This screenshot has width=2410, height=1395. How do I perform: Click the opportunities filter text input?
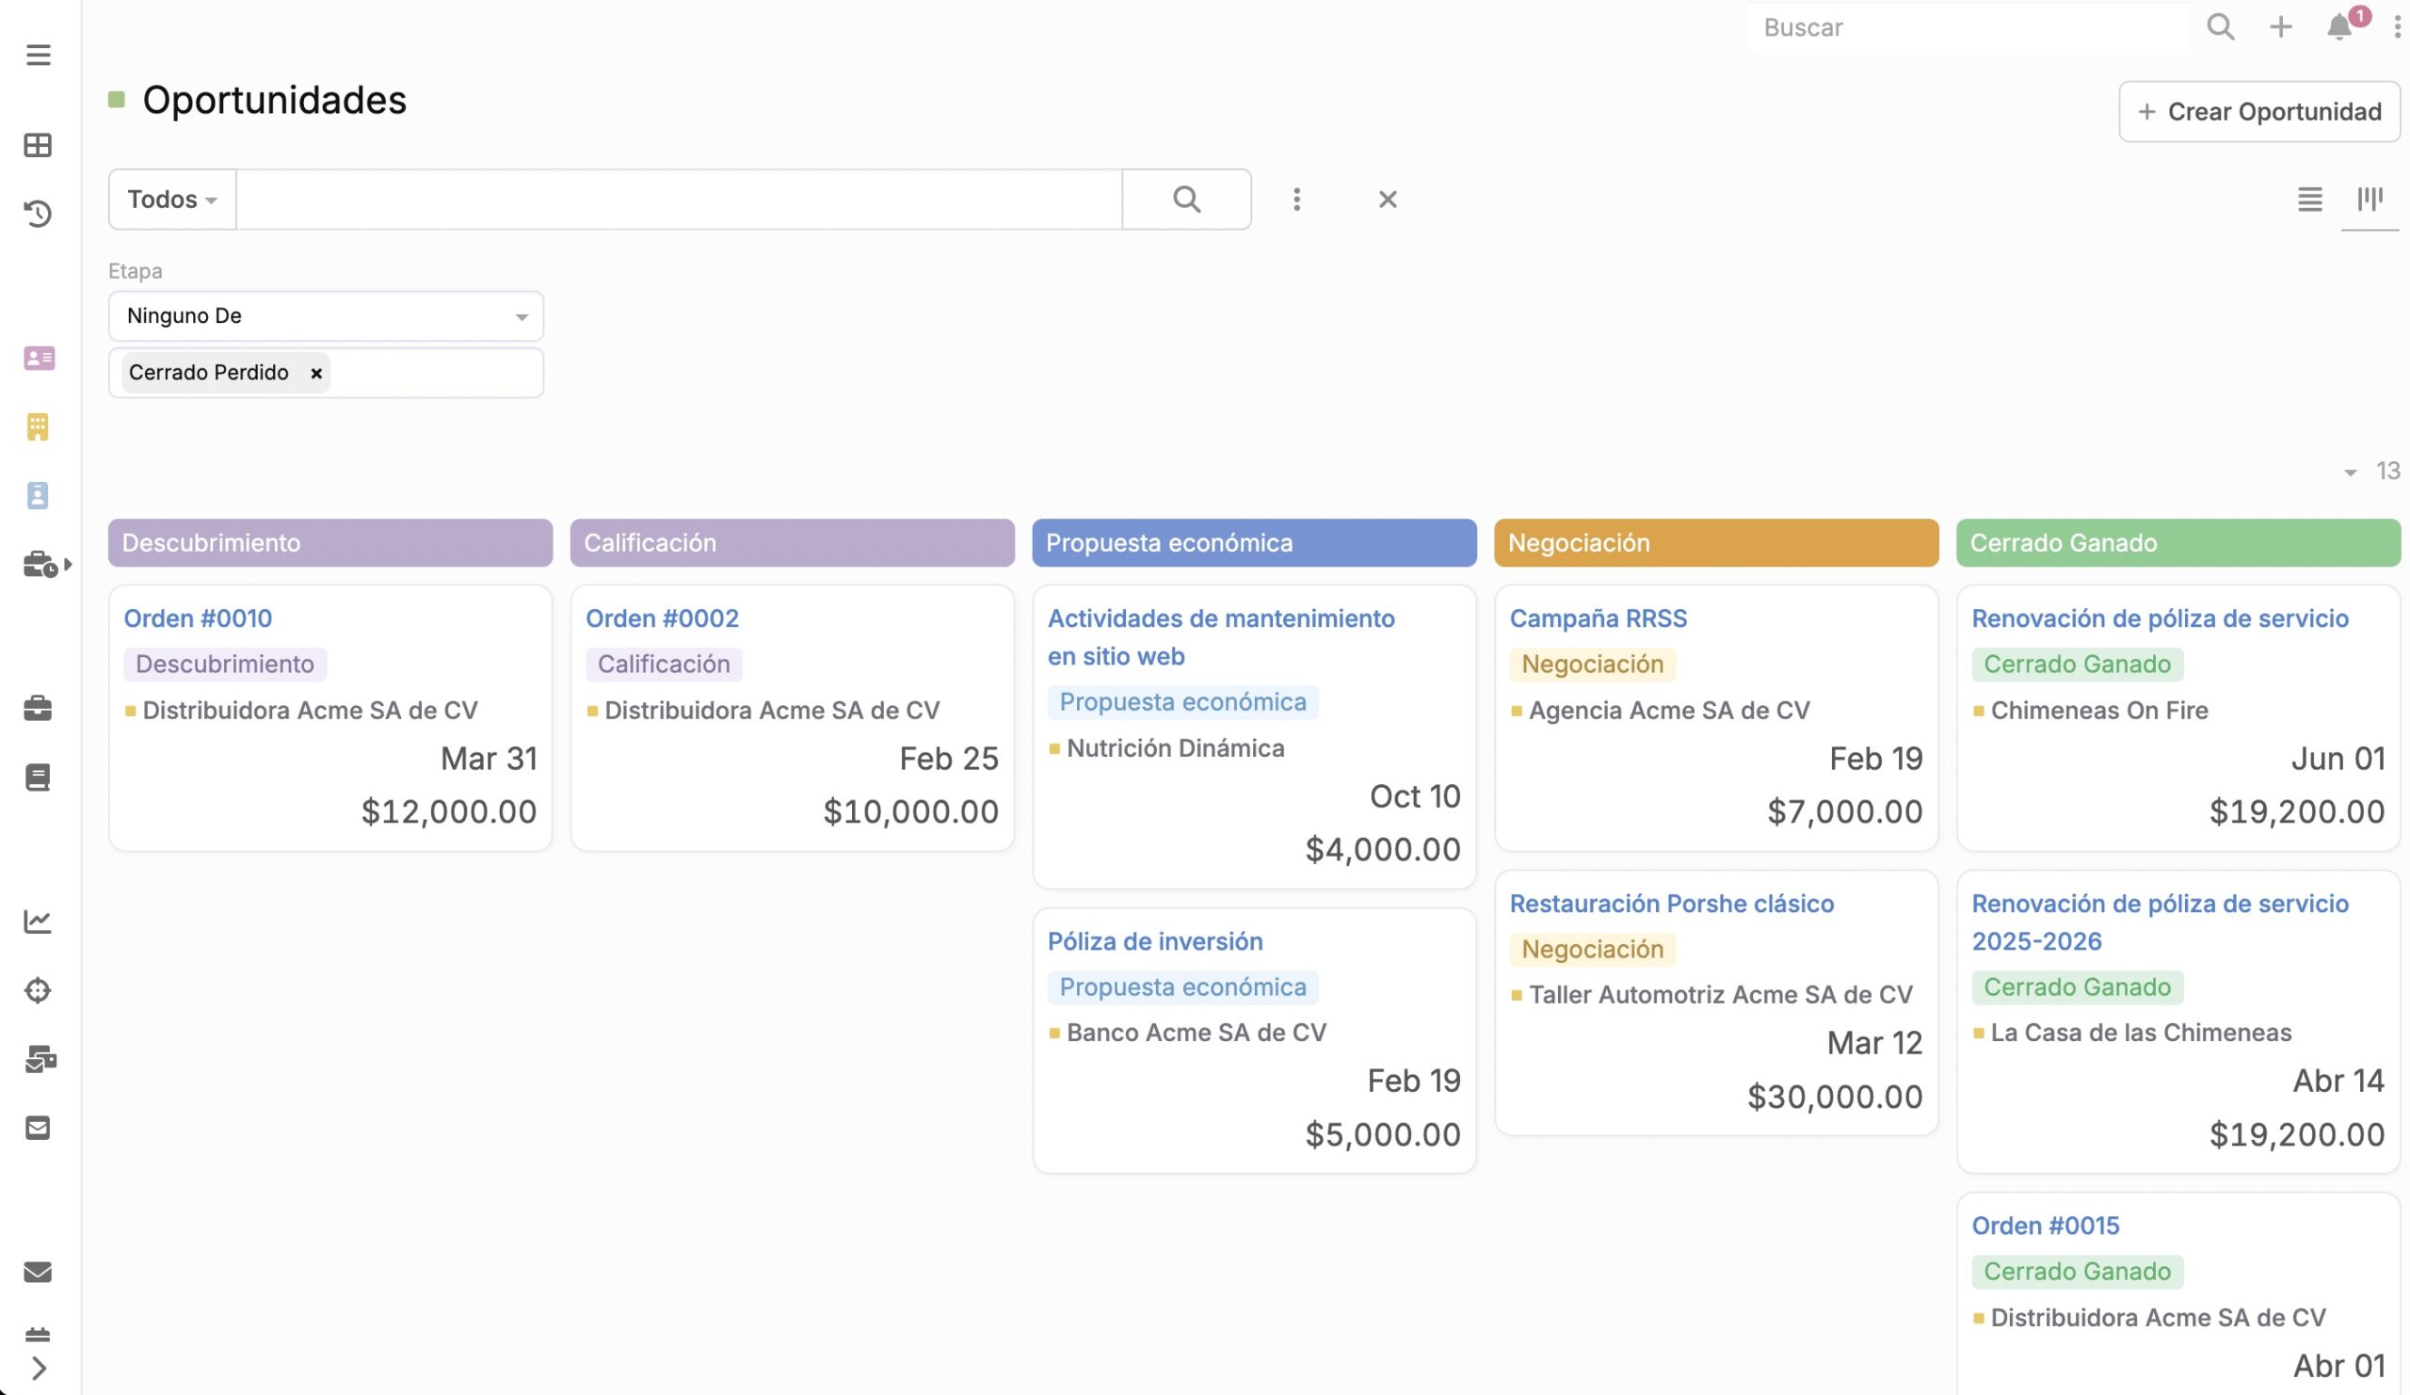pyautogui.click(x=679, y=199)
